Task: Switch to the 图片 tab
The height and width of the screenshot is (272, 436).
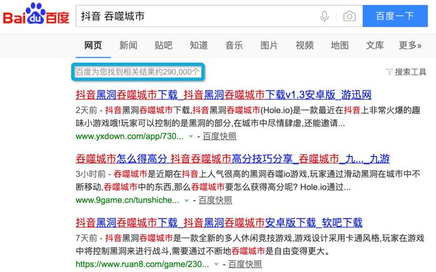Action: [x=269, y=45]
